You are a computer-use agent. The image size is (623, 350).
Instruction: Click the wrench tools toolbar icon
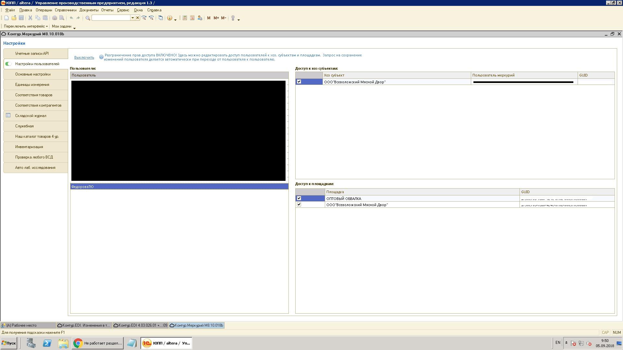[x=233, y=18]
